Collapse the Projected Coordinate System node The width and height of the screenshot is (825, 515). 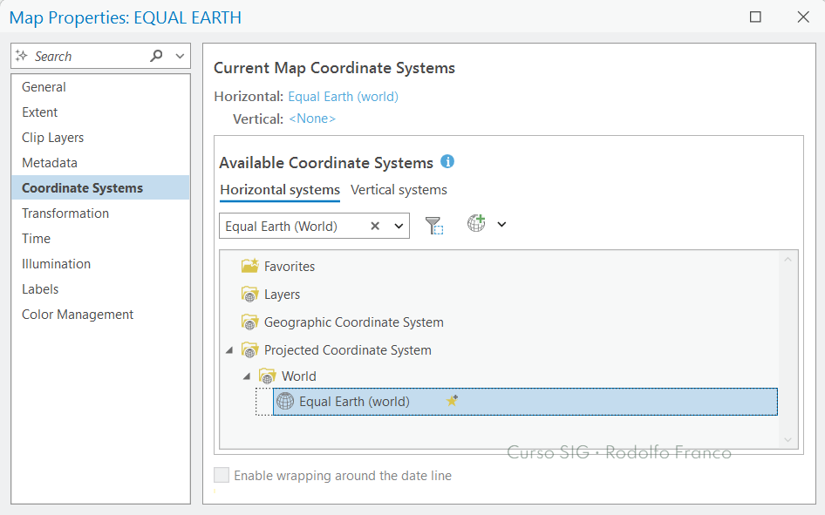click(x=229, y=350)
